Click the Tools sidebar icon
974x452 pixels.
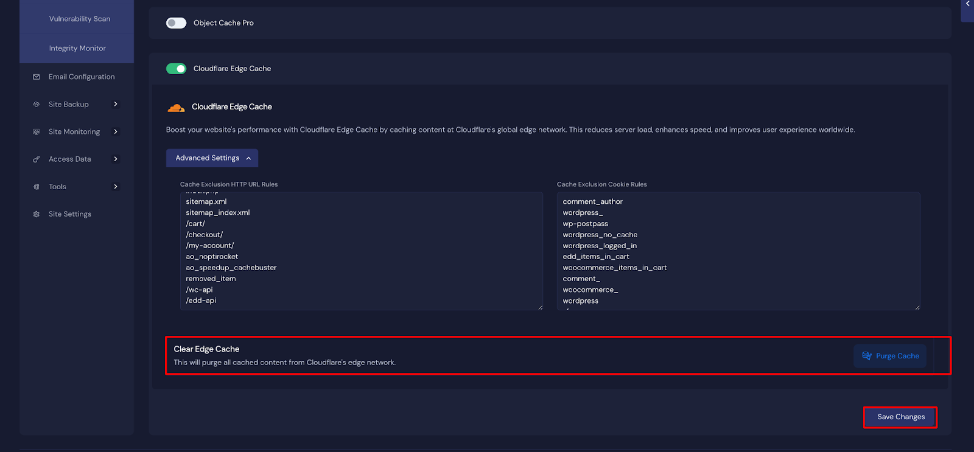(x=37, y=187)
